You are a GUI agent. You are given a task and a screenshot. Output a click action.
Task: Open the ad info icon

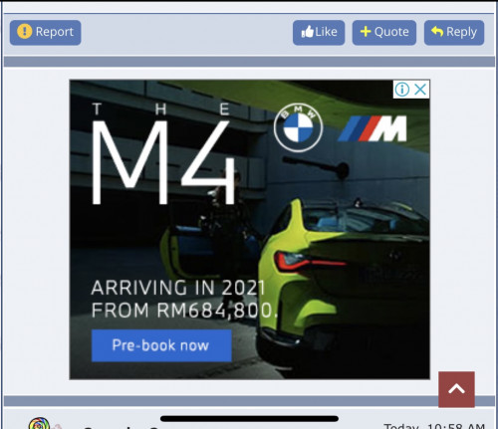point(402,90)
